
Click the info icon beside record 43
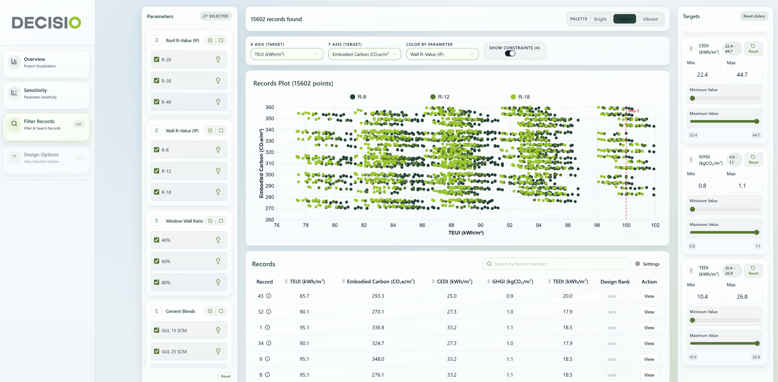click(x=269, y=296)
